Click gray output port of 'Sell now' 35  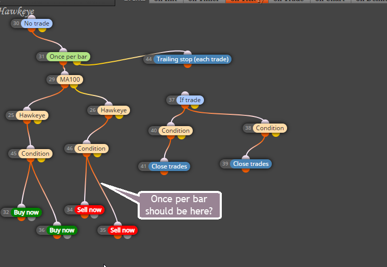tap(127, 236)
